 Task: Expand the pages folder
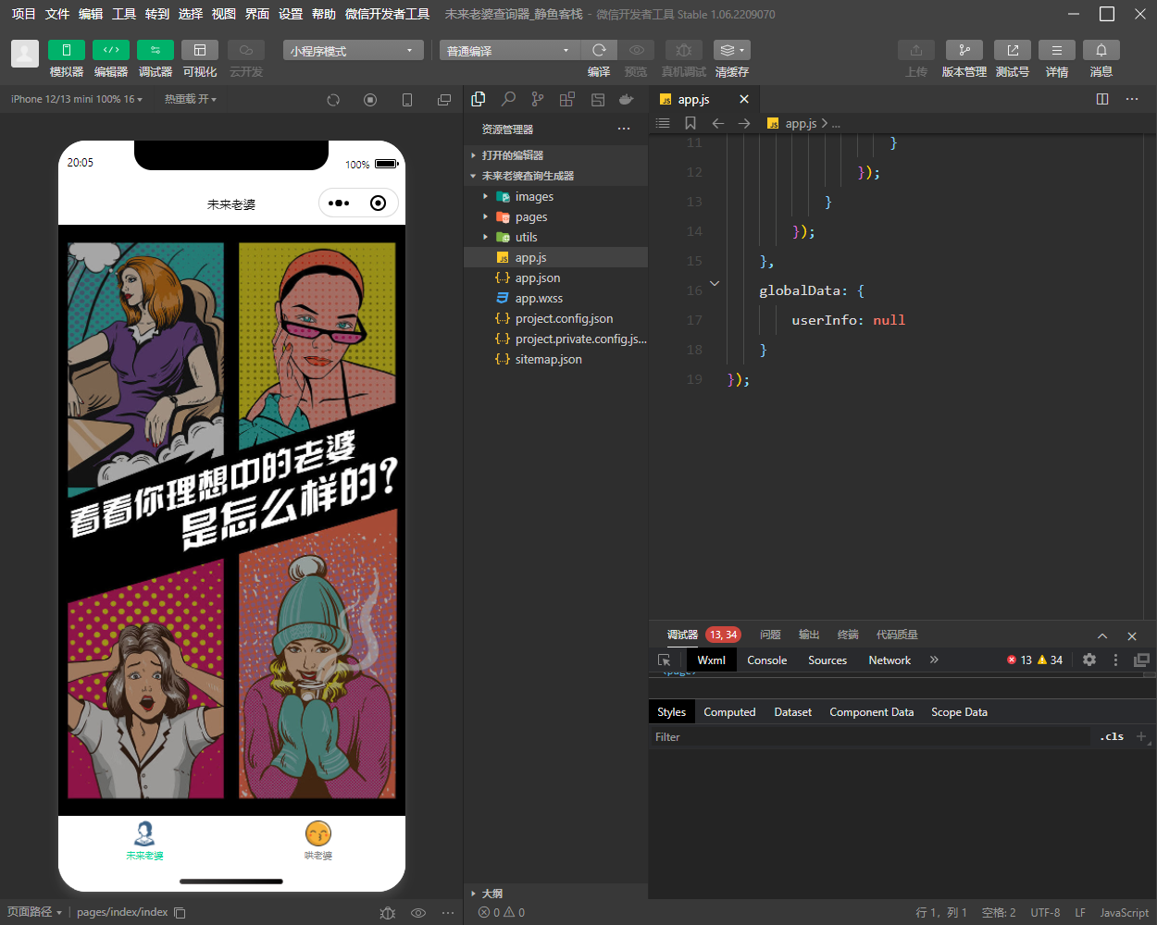click(530, 217)
